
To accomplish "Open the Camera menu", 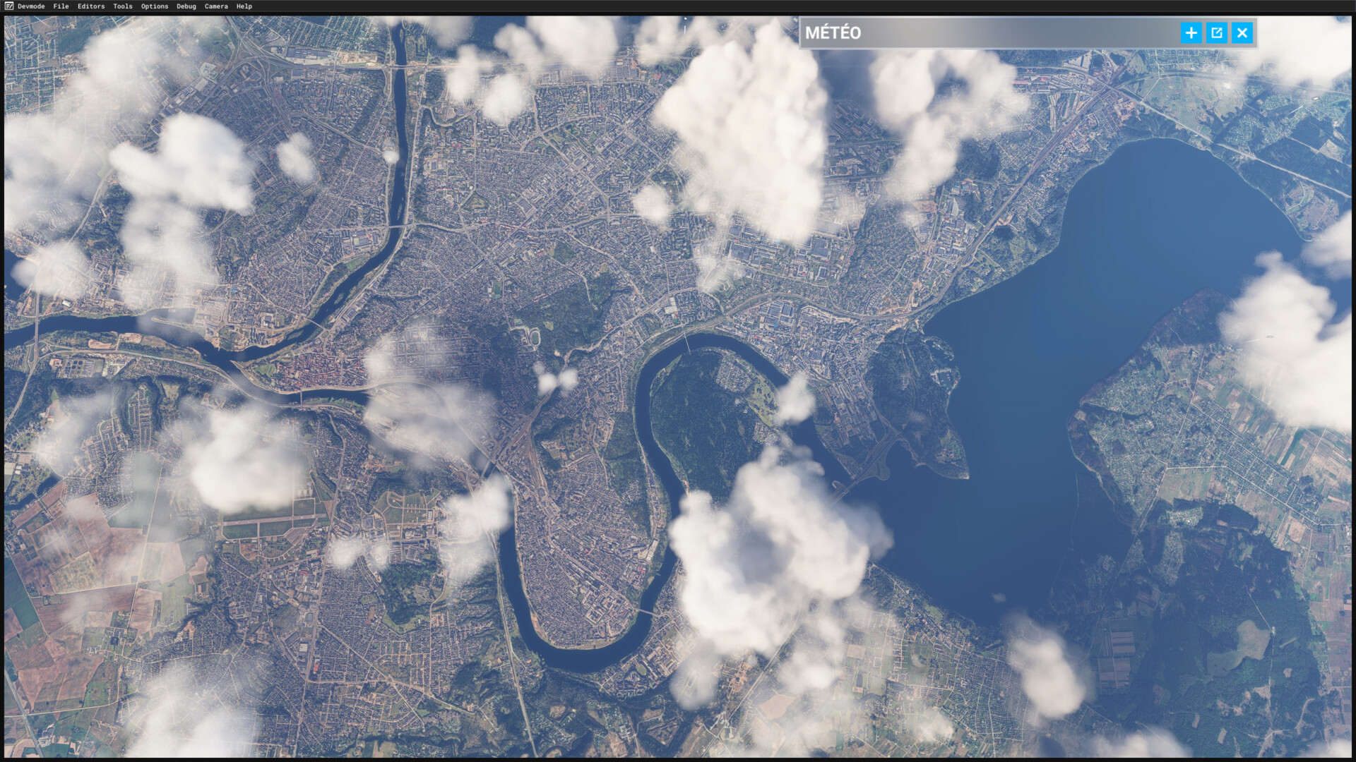I will pos(216,6).
